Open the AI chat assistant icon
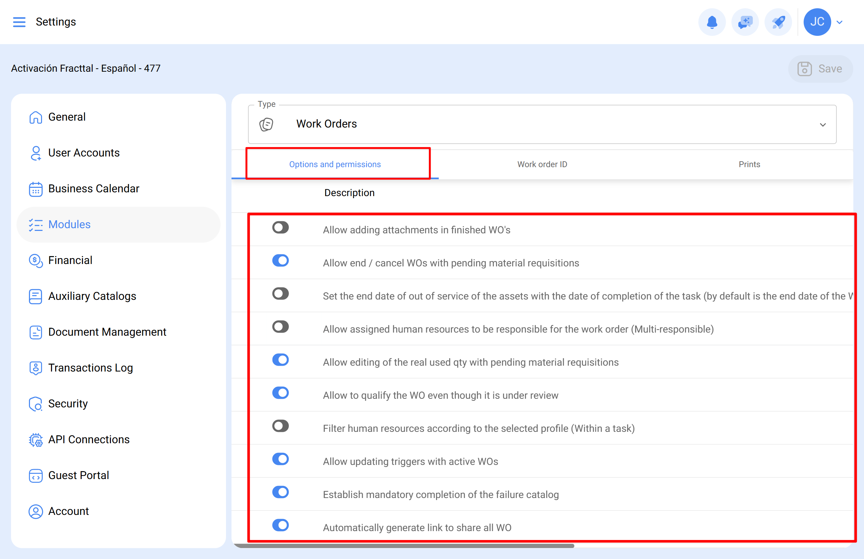Viewport: 864px width, 559px height. coord(744,22)
